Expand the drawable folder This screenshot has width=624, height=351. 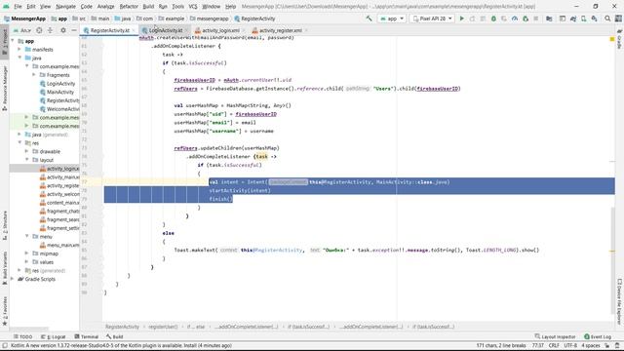point(26,151)
